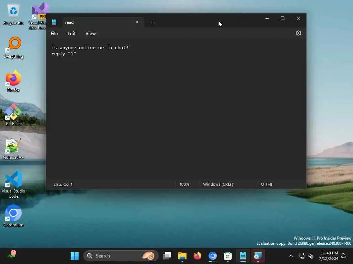Click the Ln 2, Col 1 status indicator
353x264 pixels.
[x=63, y=184]
